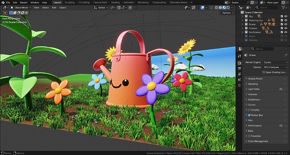
Task: Switch to the Shading workspace tab
Action: pos(116,3)
